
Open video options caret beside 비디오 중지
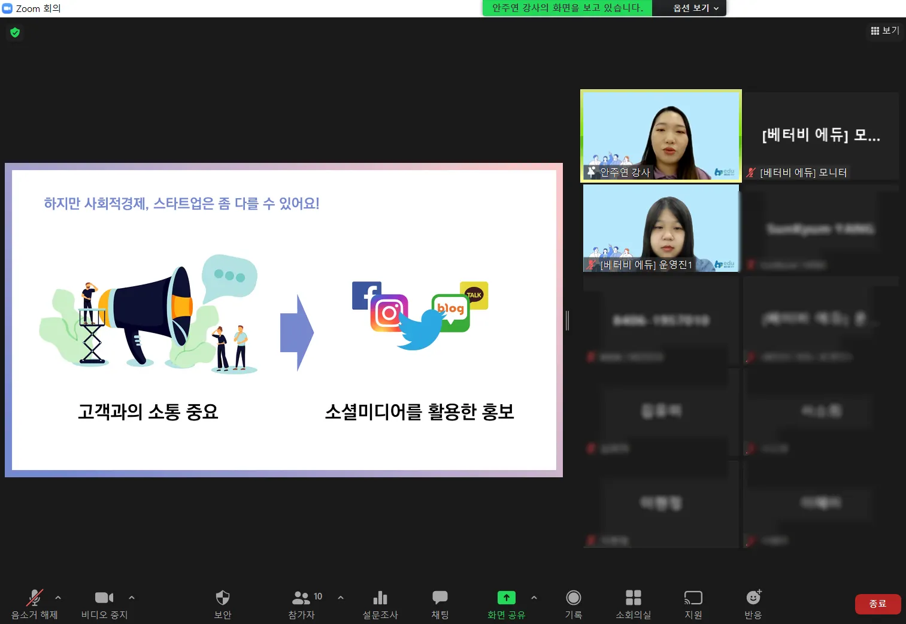click(x=132, y=598)
